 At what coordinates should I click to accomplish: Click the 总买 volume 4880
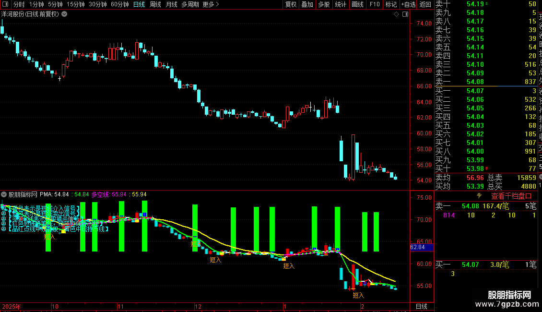[529, 186]
